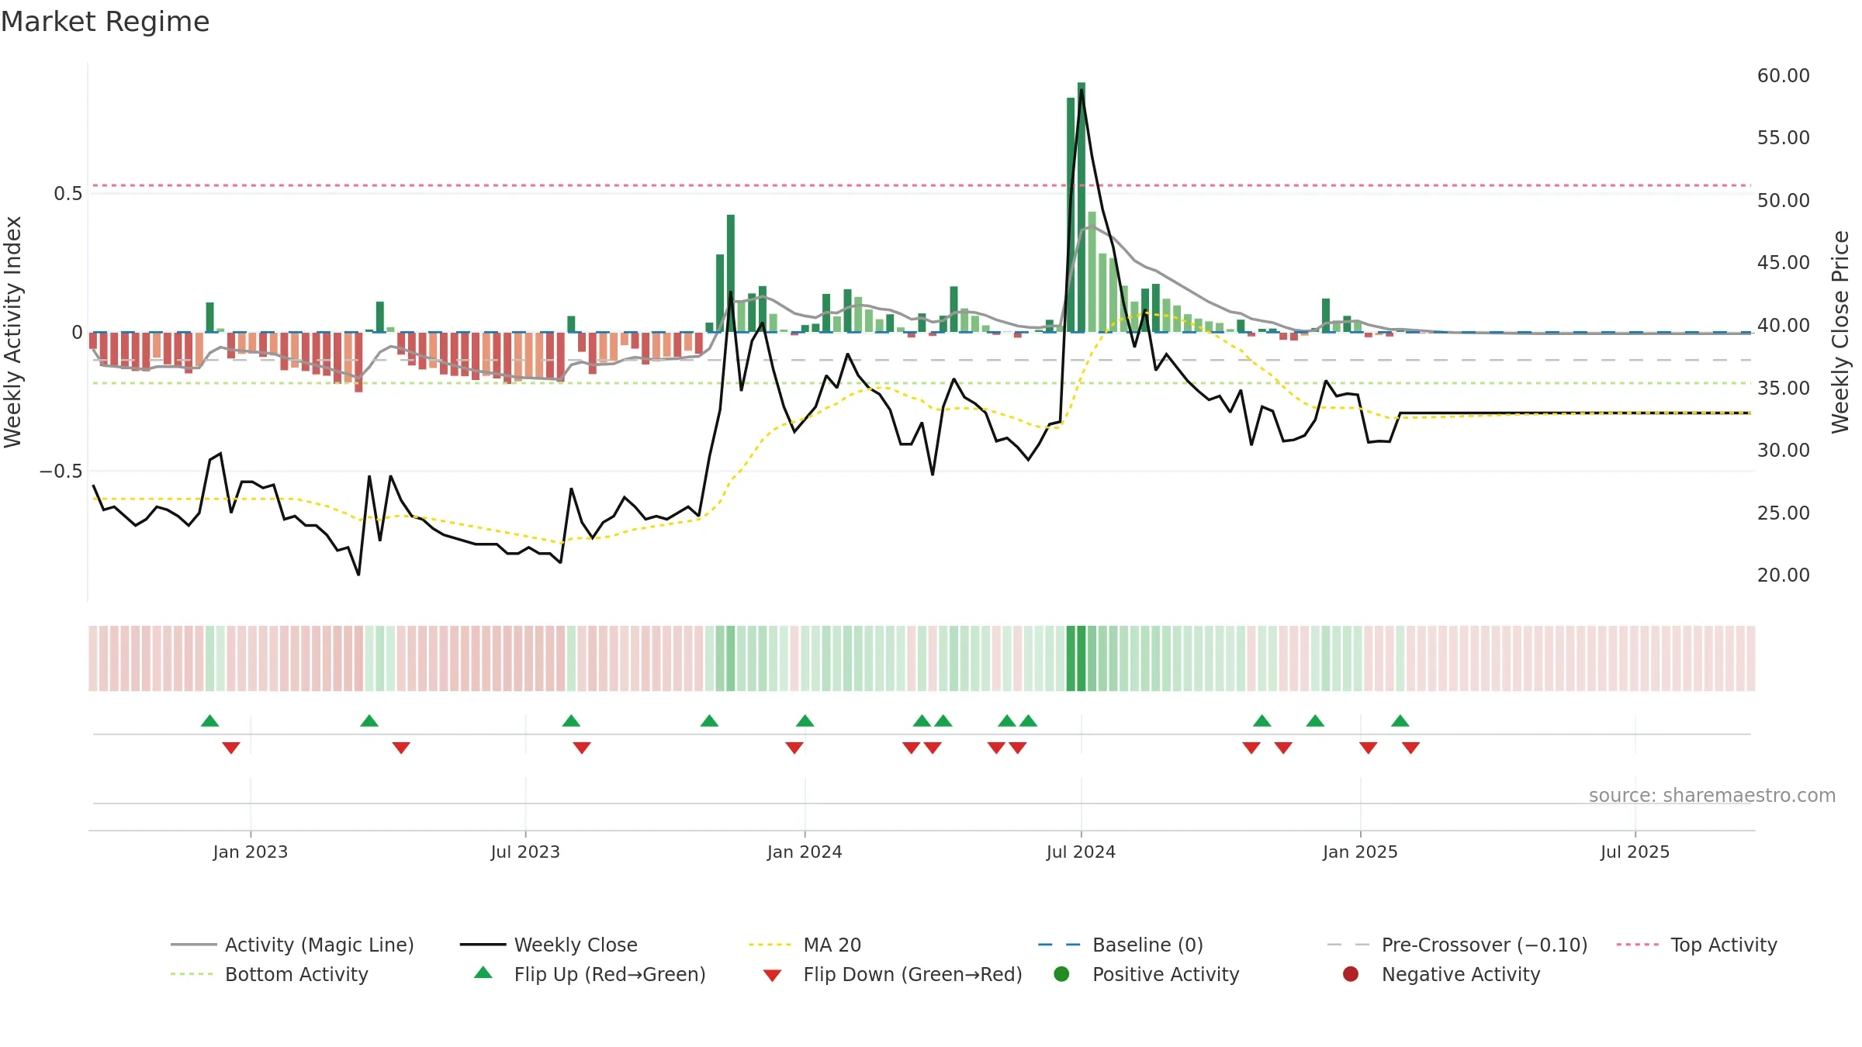The width and height of the screenshot is (1862, 1047).
Task: Toggle the Pre-Crossover (−0.10) legend entry
Action: pos(1457,945)
